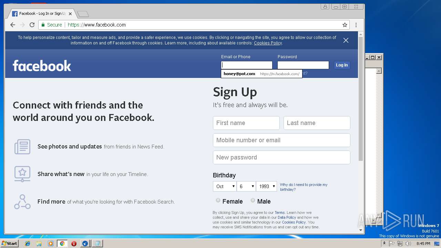Open Internet Explorer from taskbar

click(28, 244)
